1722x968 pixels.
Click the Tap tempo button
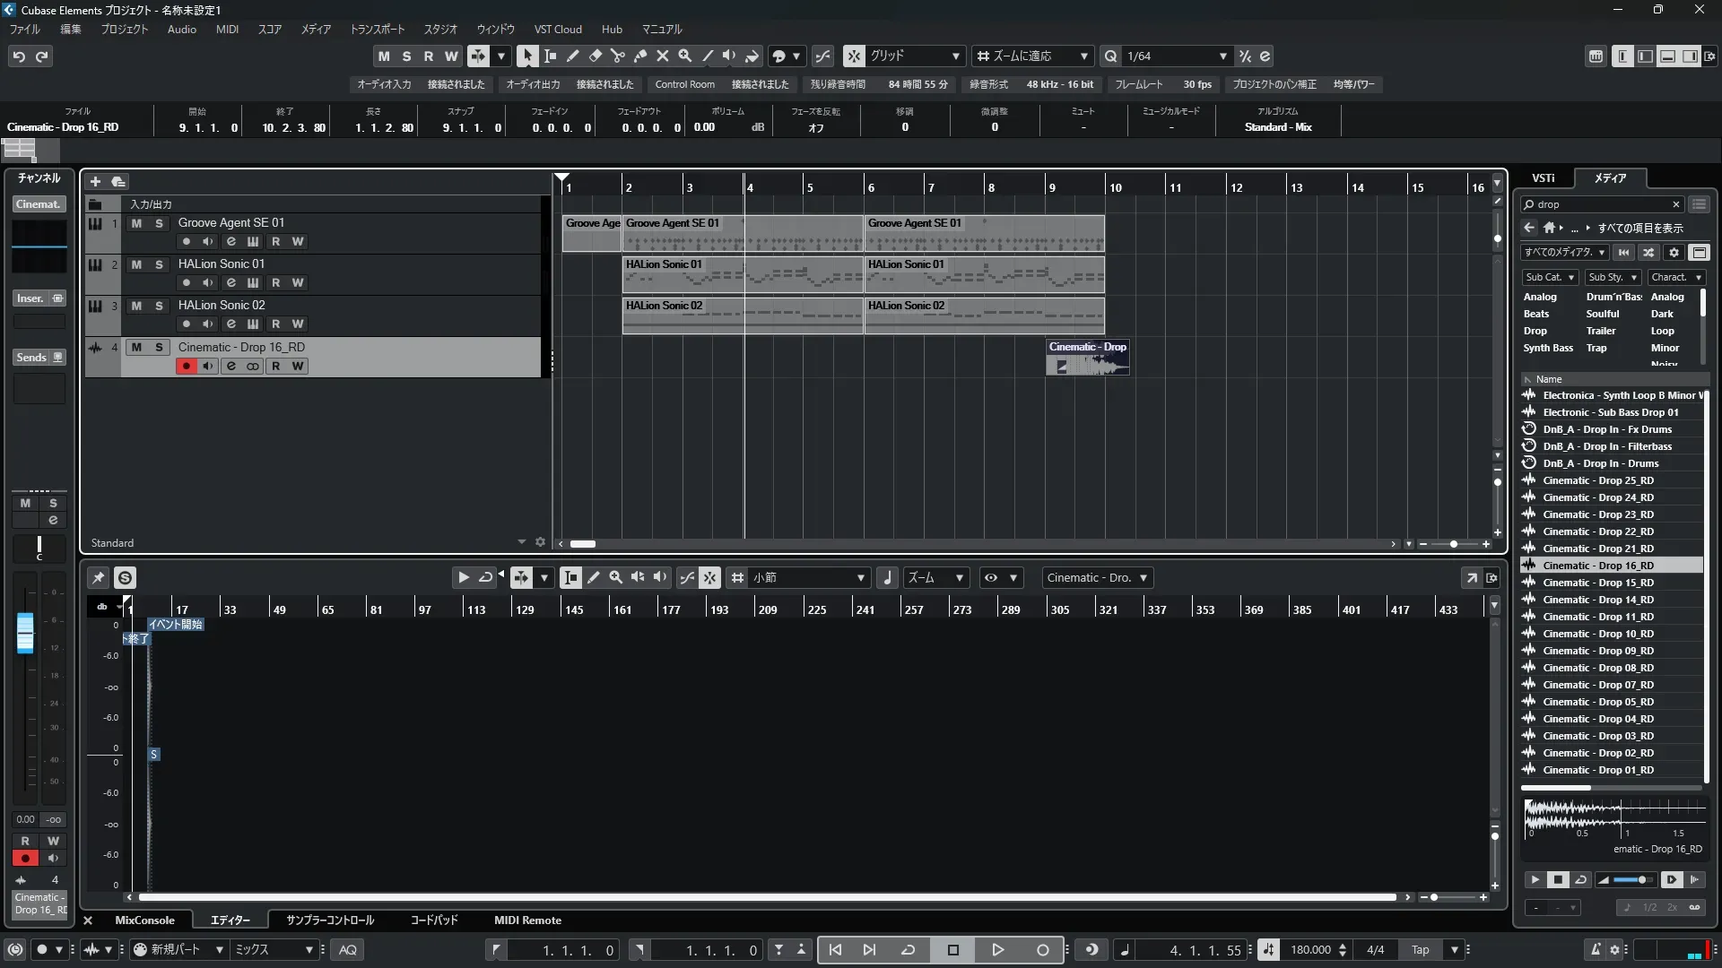click(x=1420, y=950)
